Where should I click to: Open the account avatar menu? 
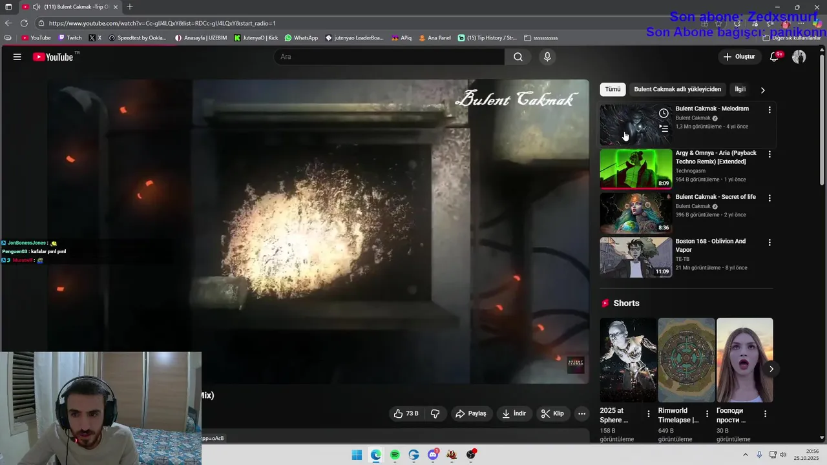799,57
